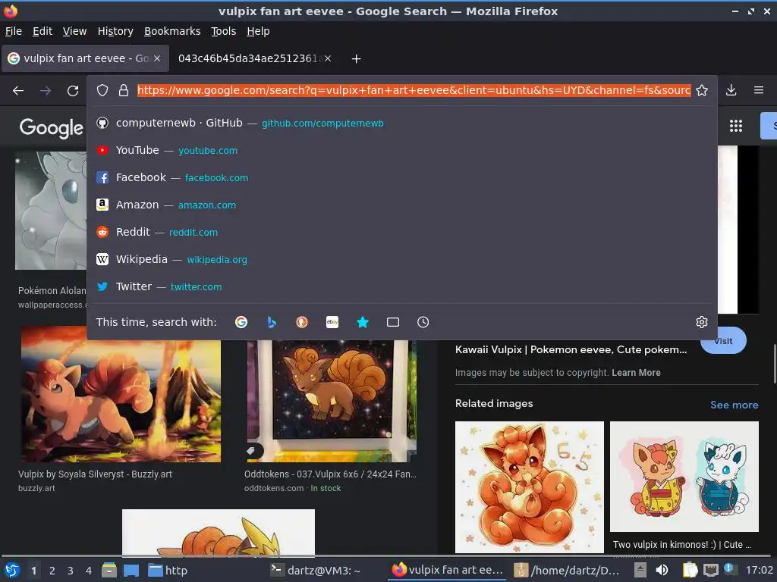
Task: Open the /home/dartz file manager taskbar item
Action: click(x=566, y=571)
